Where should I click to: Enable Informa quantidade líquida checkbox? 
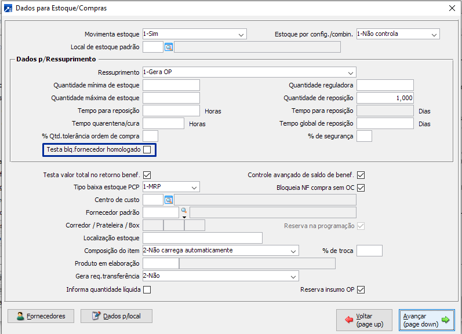point(147,290)
